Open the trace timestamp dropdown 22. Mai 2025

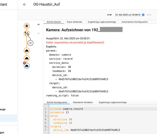click(129, 15)
